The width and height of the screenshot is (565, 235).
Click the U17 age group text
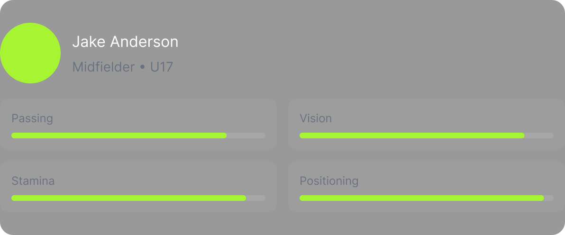(x=162, y=67)
